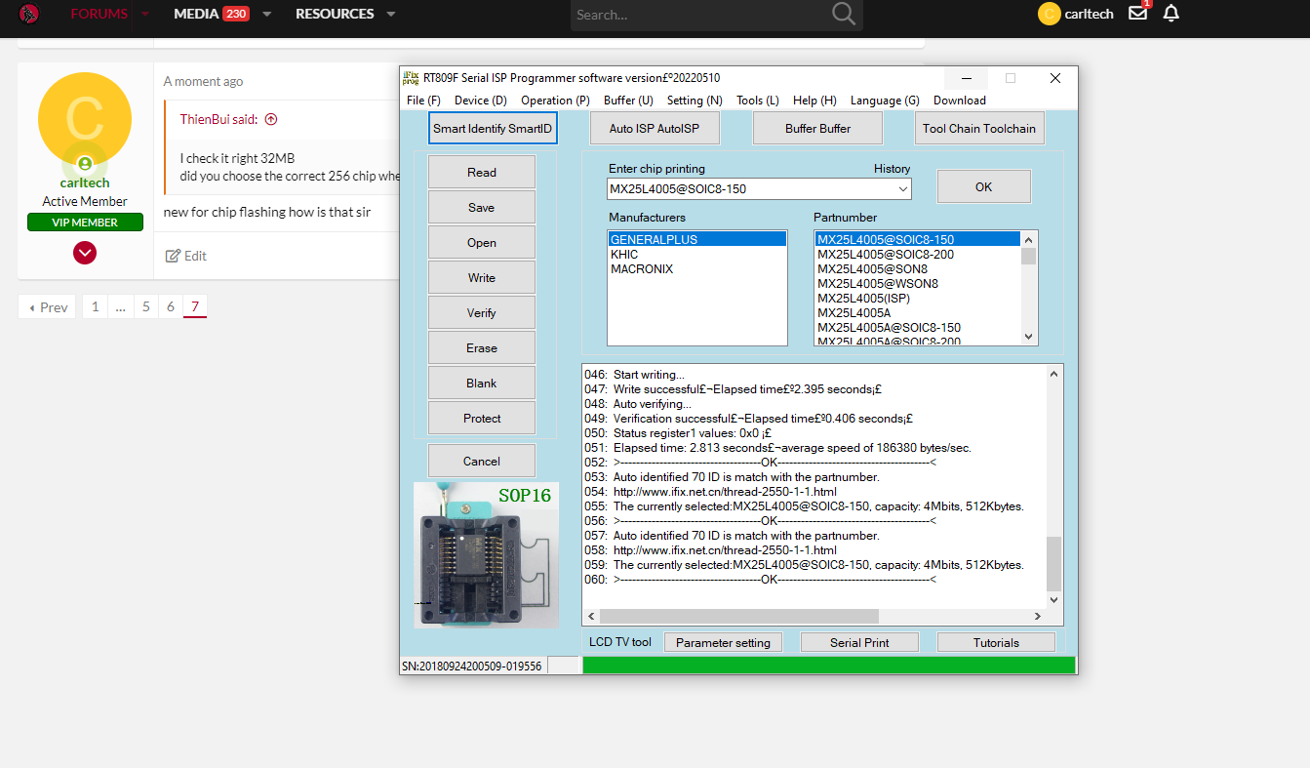Select MX25L4005@SON8 part number
This screenshot has width=1310, height=768.
(917, 268)
